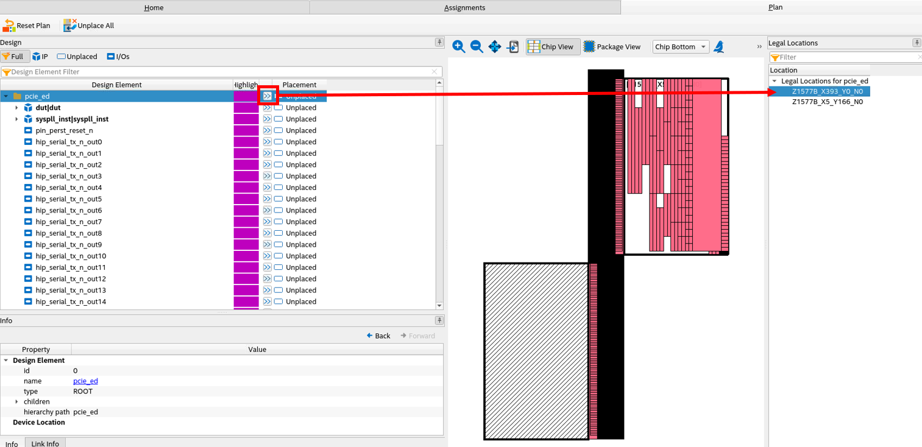This screenshot has width=922, height=447.
Task: Open the Chip Bottom dropdown
Action: 681,47
